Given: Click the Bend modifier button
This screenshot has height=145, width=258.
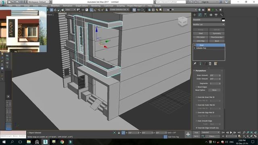Looking at the screenshot, I should click(x=217, y=41).
